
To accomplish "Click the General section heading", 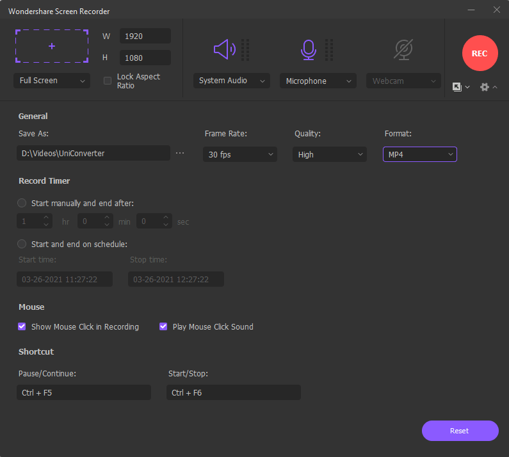I will tap(33, 116).
